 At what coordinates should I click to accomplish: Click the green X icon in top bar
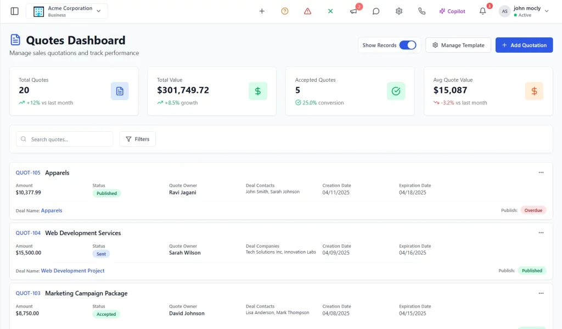tap(330, 11)
